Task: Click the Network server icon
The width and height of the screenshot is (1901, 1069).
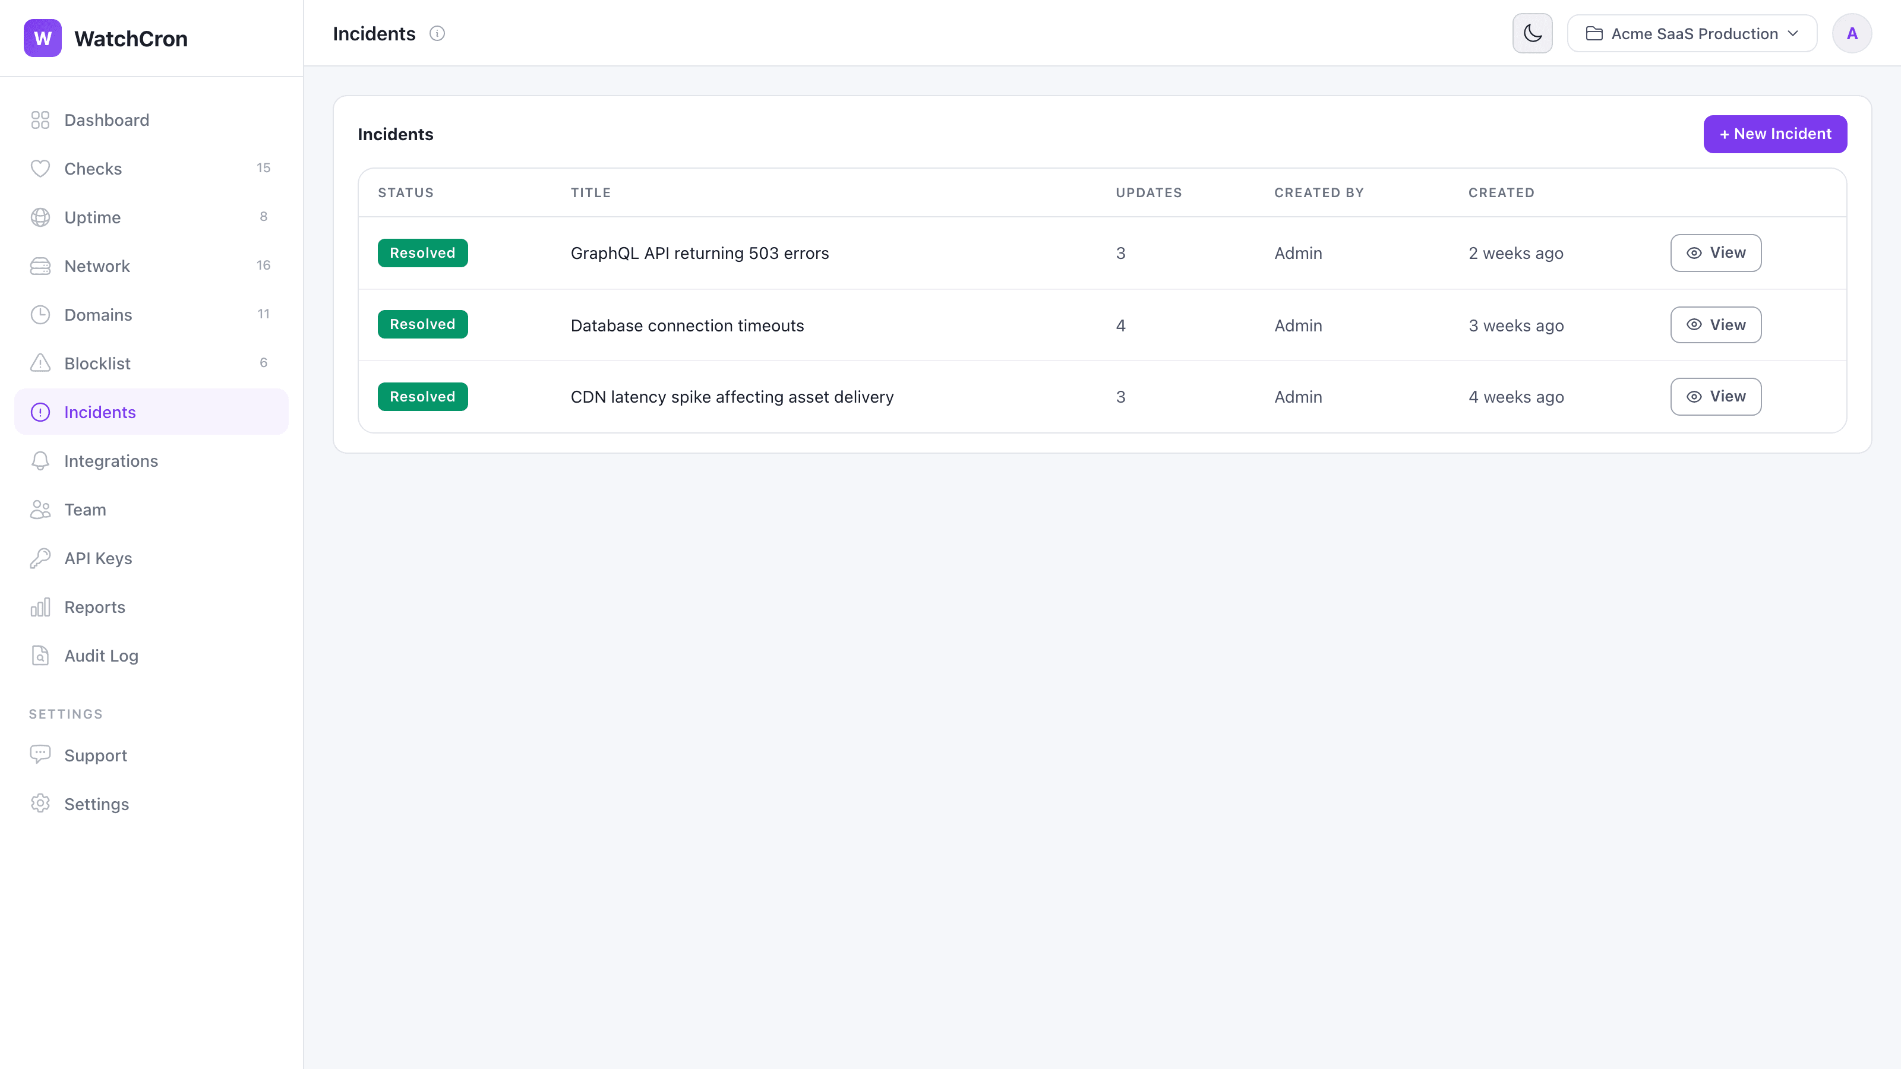Action: pyautogui.click(x=40, y=266)
